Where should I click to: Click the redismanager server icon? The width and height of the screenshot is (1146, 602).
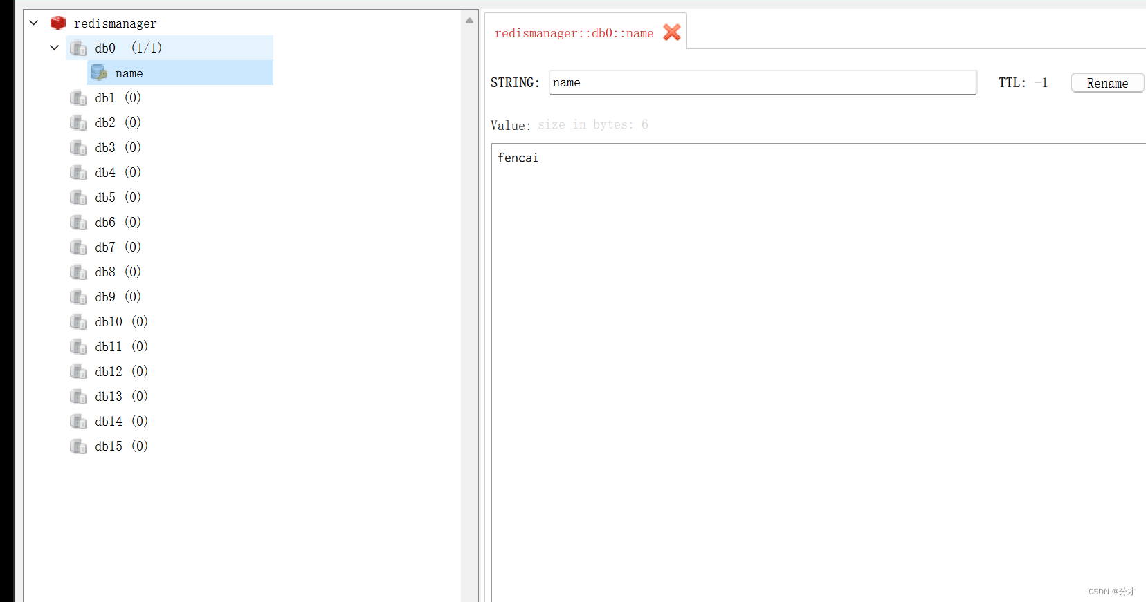click(x=58, y=23)
